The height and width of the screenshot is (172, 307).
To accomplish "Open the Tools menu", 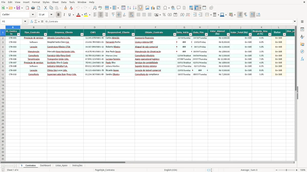I will tap(72, 2).
